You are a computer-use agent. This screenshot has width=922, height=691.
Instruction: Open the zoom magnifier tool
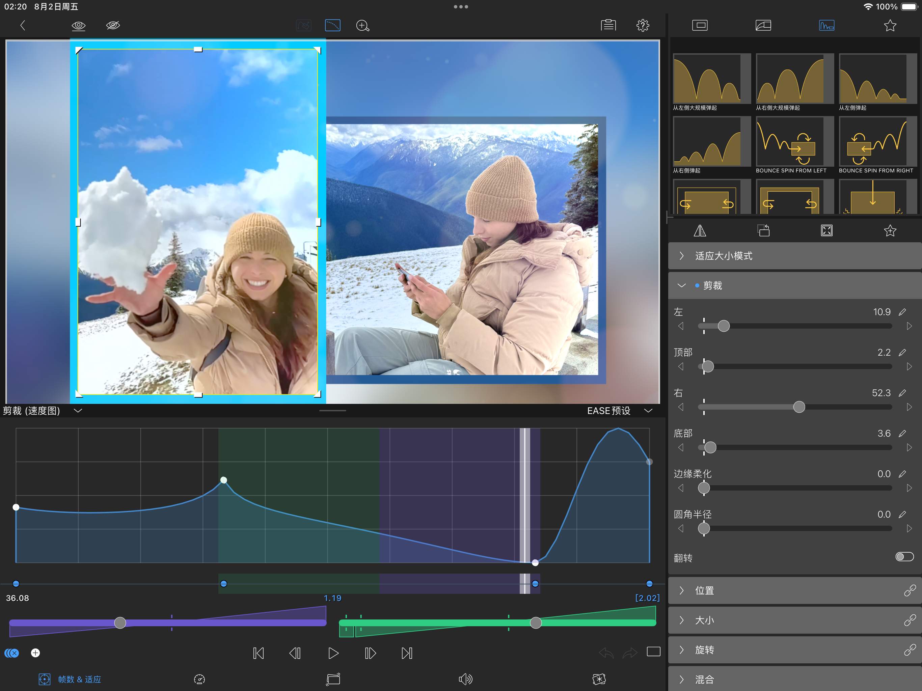pos(362,25)
